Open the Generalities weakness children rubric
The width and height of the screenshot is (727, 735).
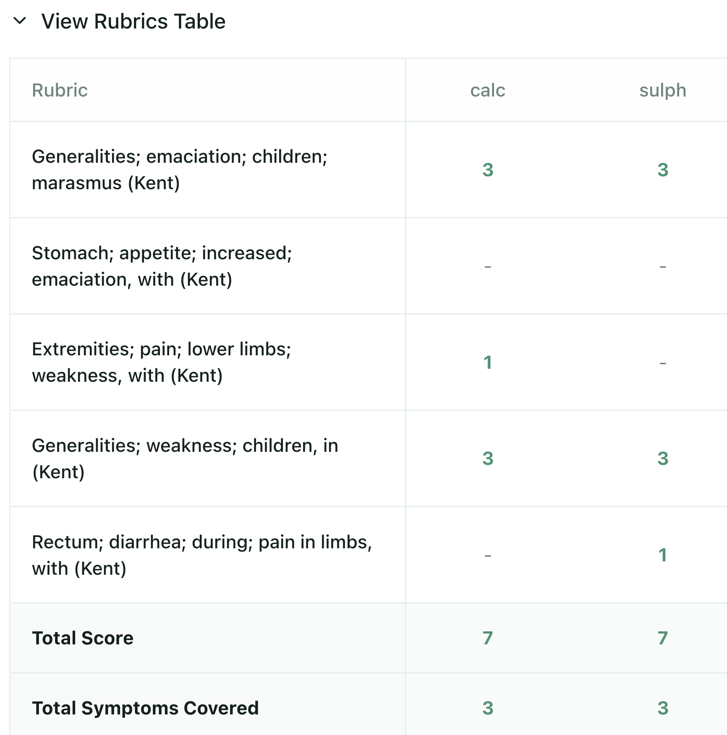[x=185, y=459]
